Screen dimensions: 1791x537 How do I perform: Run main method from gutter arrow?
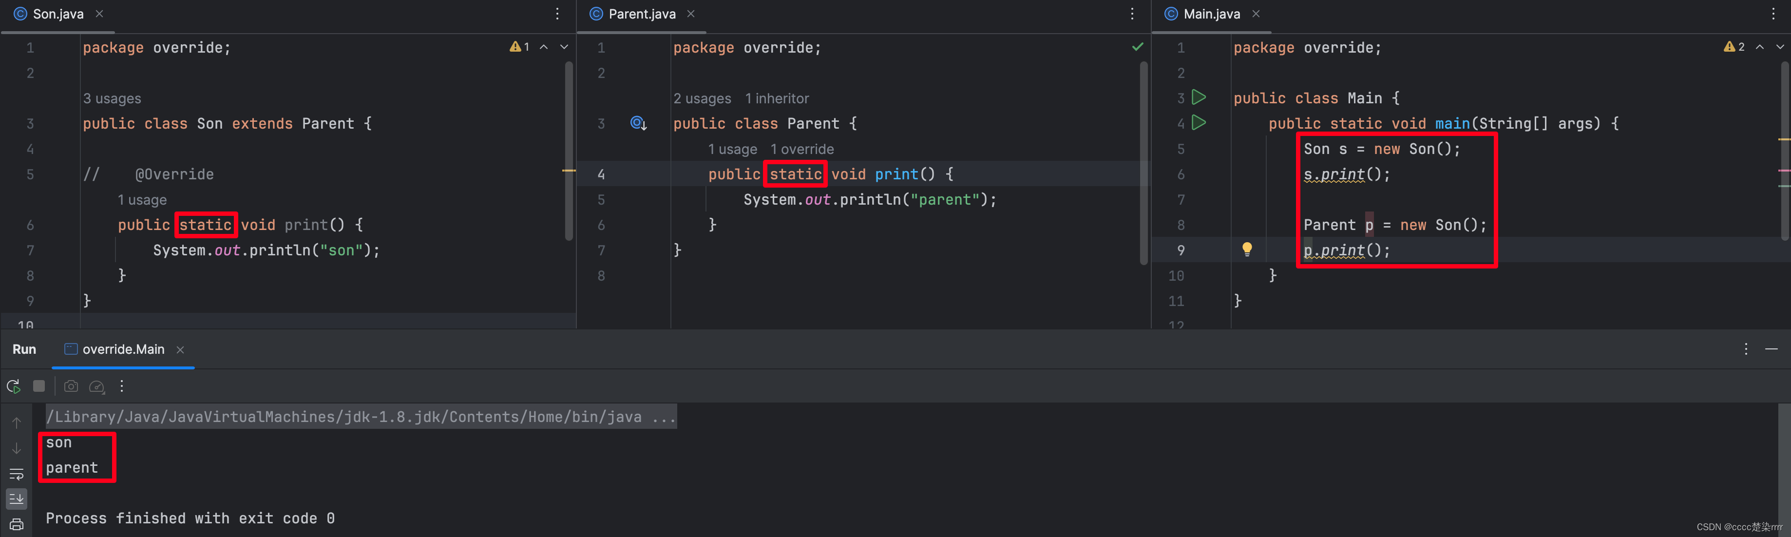(x=1199, y=122)
